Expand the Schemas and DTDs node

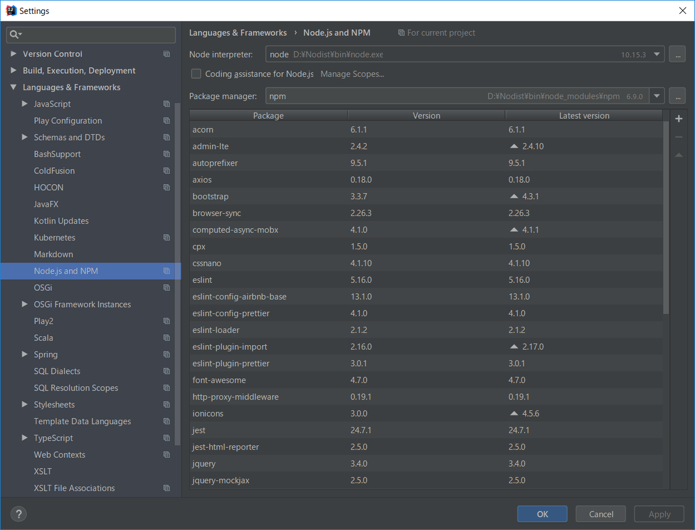pyautogui.click(x=24, y=137)
